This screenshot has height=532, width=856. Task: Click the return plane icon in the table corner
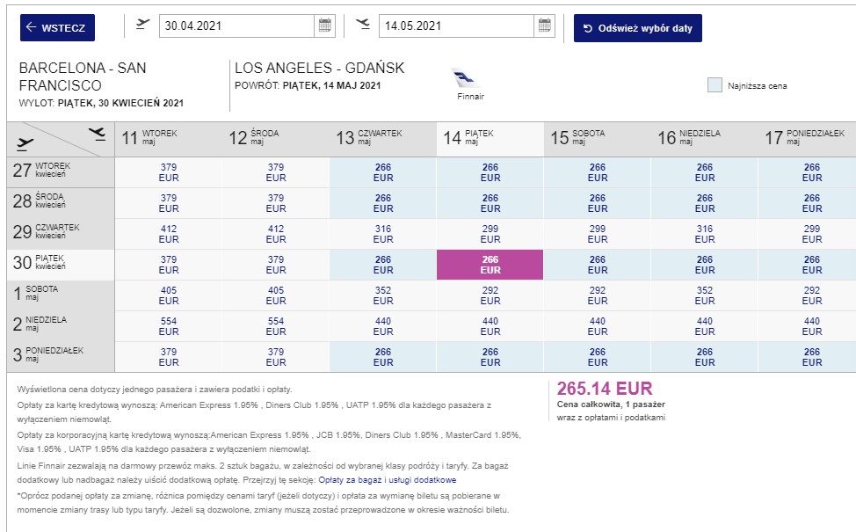(97, 134)
